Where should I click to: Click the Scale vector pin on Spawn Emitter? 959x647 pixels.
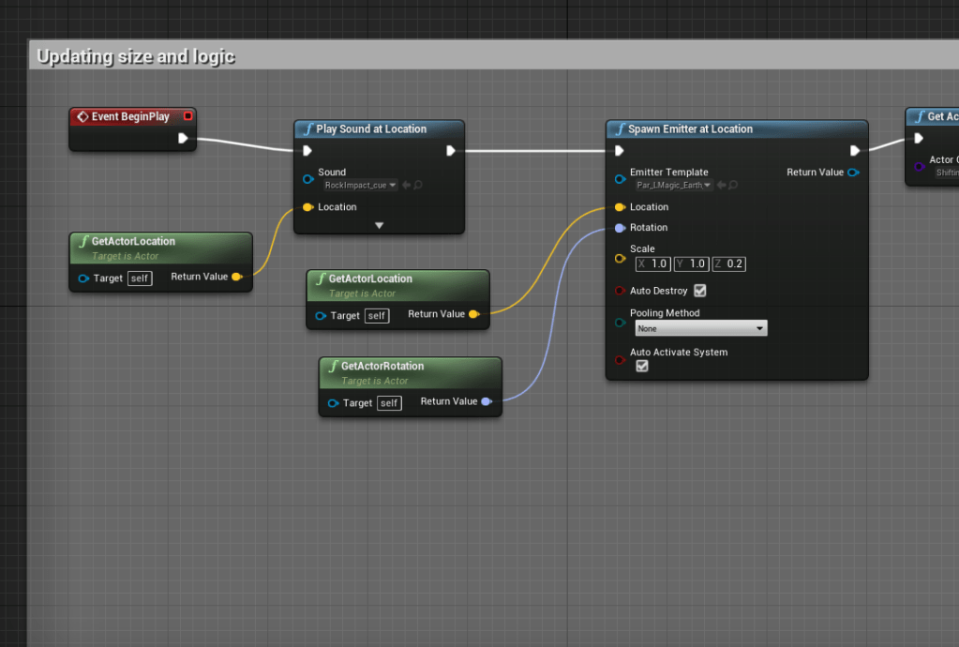[x=620, y=258]
